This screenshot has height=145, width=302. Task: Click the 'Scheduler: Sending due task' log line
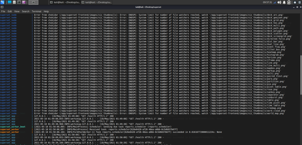[x=103, y=127]
